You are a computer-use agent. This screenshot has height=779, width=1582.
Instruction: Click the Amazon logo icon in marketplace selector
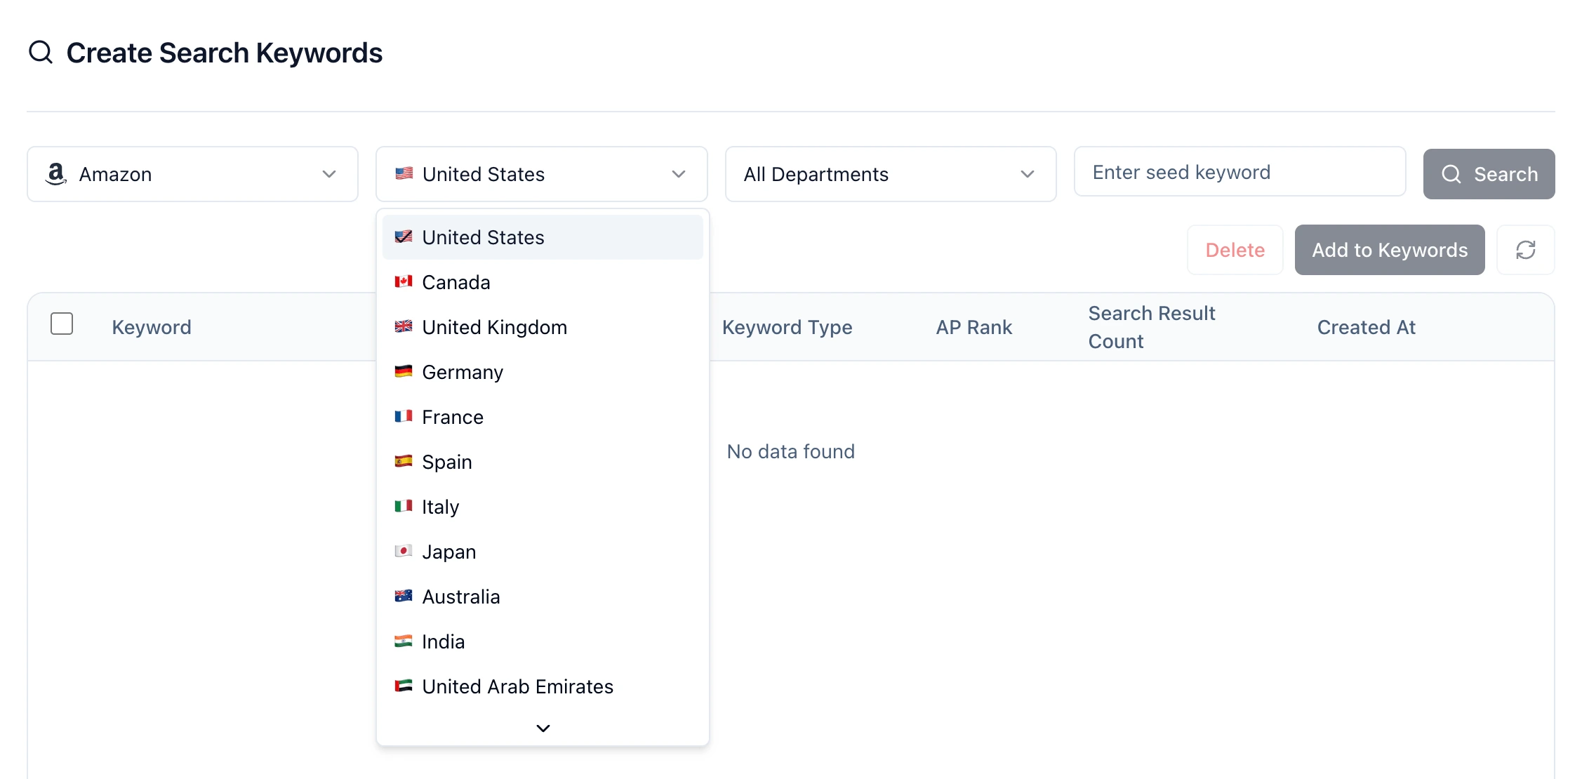click(x=56, y=174)
